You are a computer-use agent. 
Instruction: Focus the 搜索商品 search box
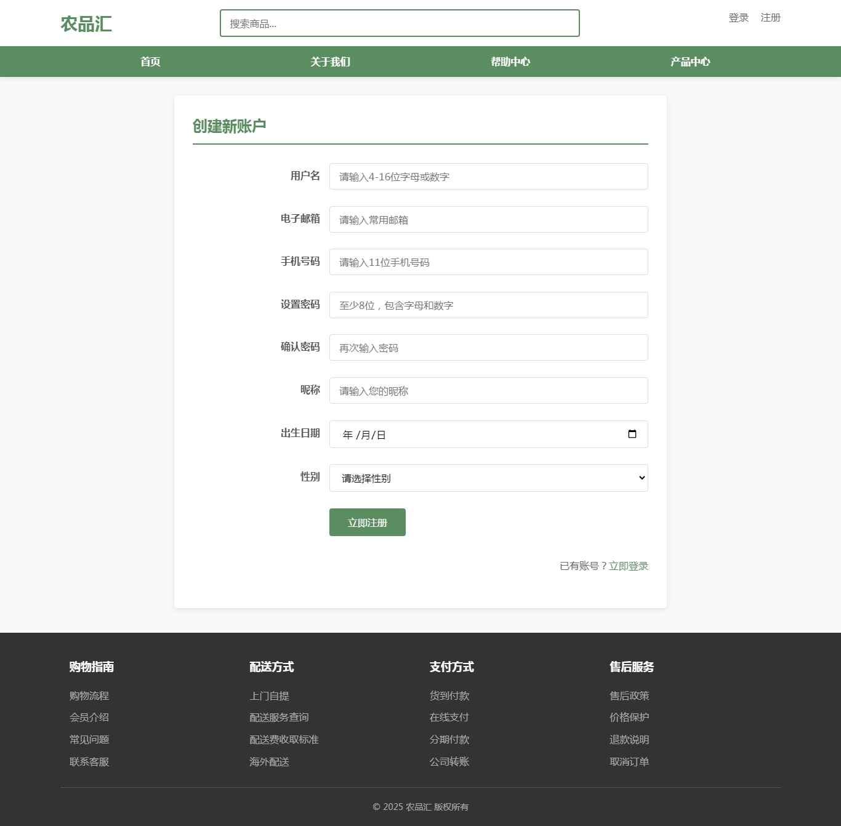tap(399, 23)
